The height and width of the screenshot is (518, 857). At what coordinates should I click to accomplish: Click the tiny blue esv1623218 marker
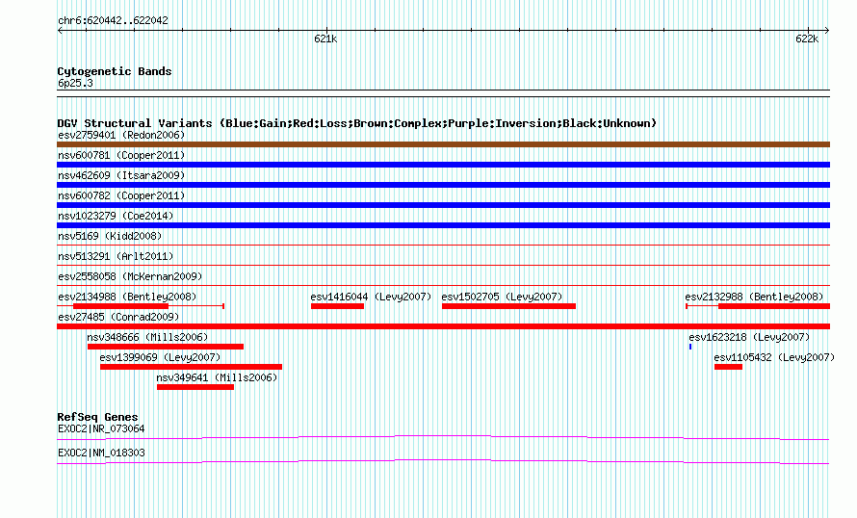click(690, 347)
